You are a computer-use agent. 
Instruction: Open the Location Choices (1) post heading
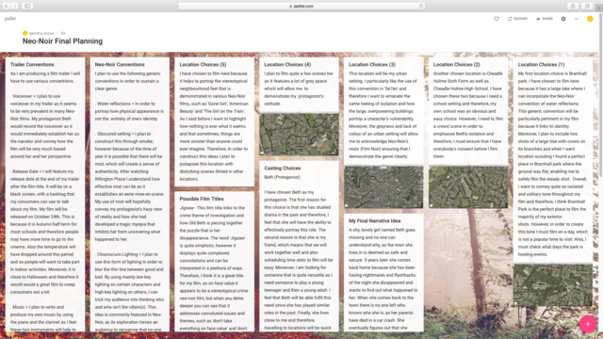[541, 65]
